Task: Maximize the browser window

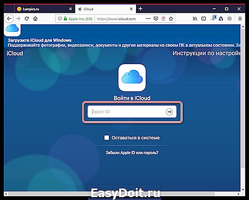Action: click(x=227, y=9)
